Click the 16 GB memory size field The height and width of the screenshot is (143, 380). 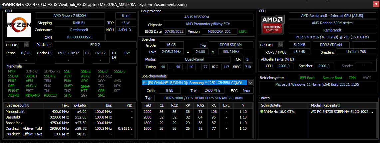point(171,45)
